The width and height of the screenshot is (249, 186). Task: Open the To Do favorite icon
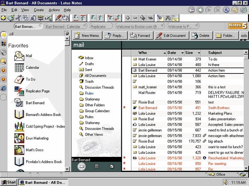(x=19, y=79)
